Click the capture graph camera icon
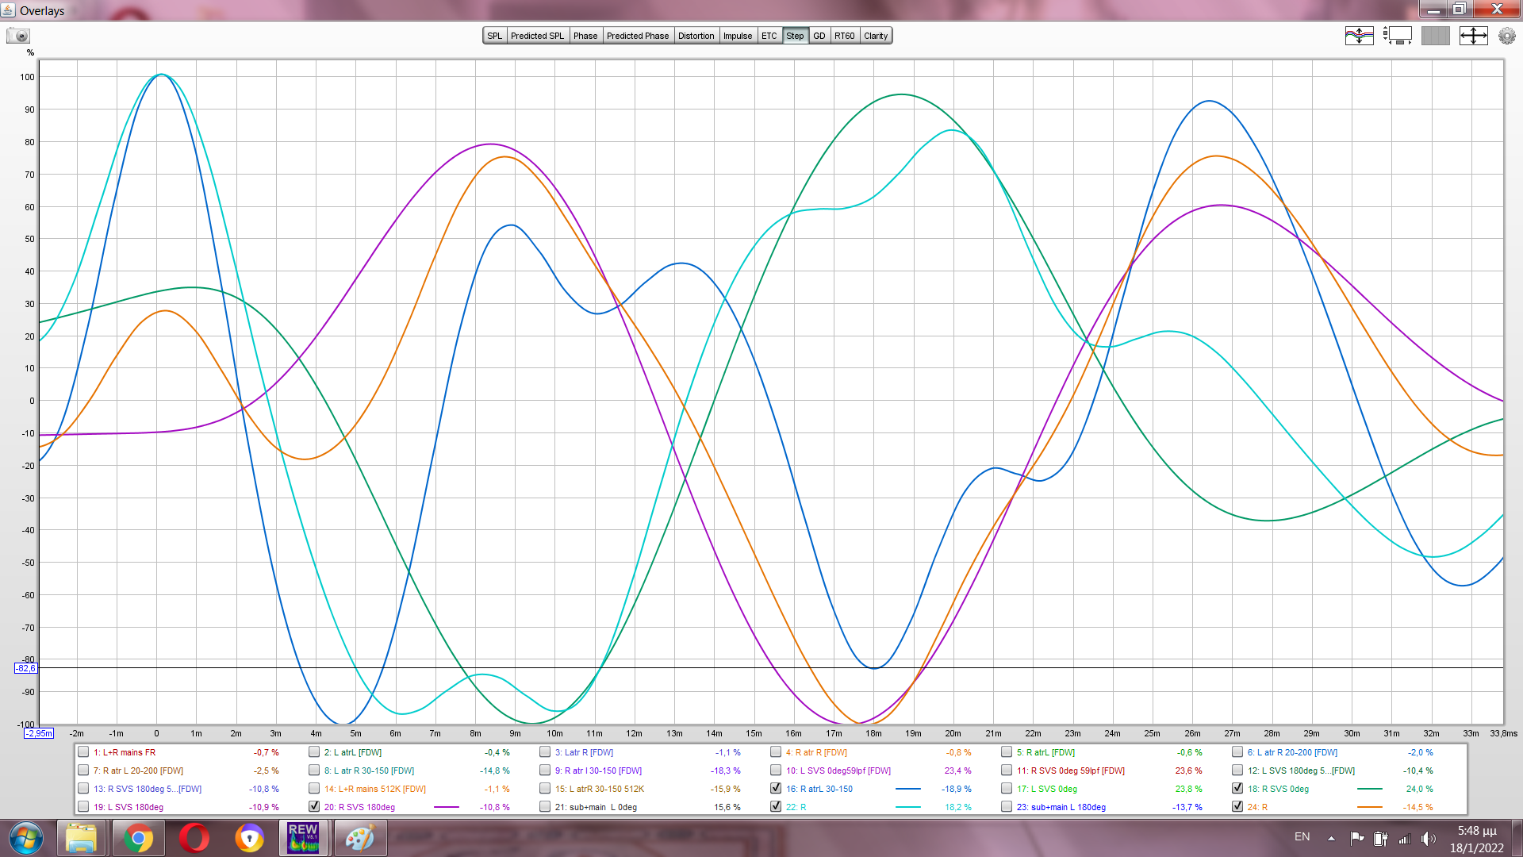 tap(18, 36)
